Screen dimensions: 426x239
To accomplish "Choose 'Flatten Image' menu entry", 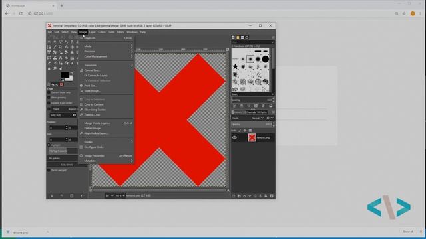I will click(106, 128).
